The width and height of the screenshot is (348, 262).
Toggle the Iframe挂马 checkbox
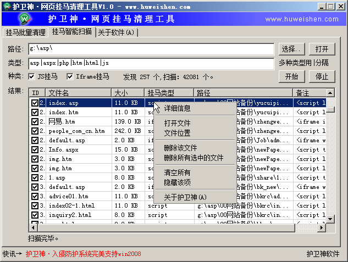pos(70,77)
